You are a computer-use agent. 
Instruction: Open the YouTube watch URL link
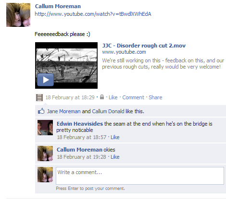93,14
